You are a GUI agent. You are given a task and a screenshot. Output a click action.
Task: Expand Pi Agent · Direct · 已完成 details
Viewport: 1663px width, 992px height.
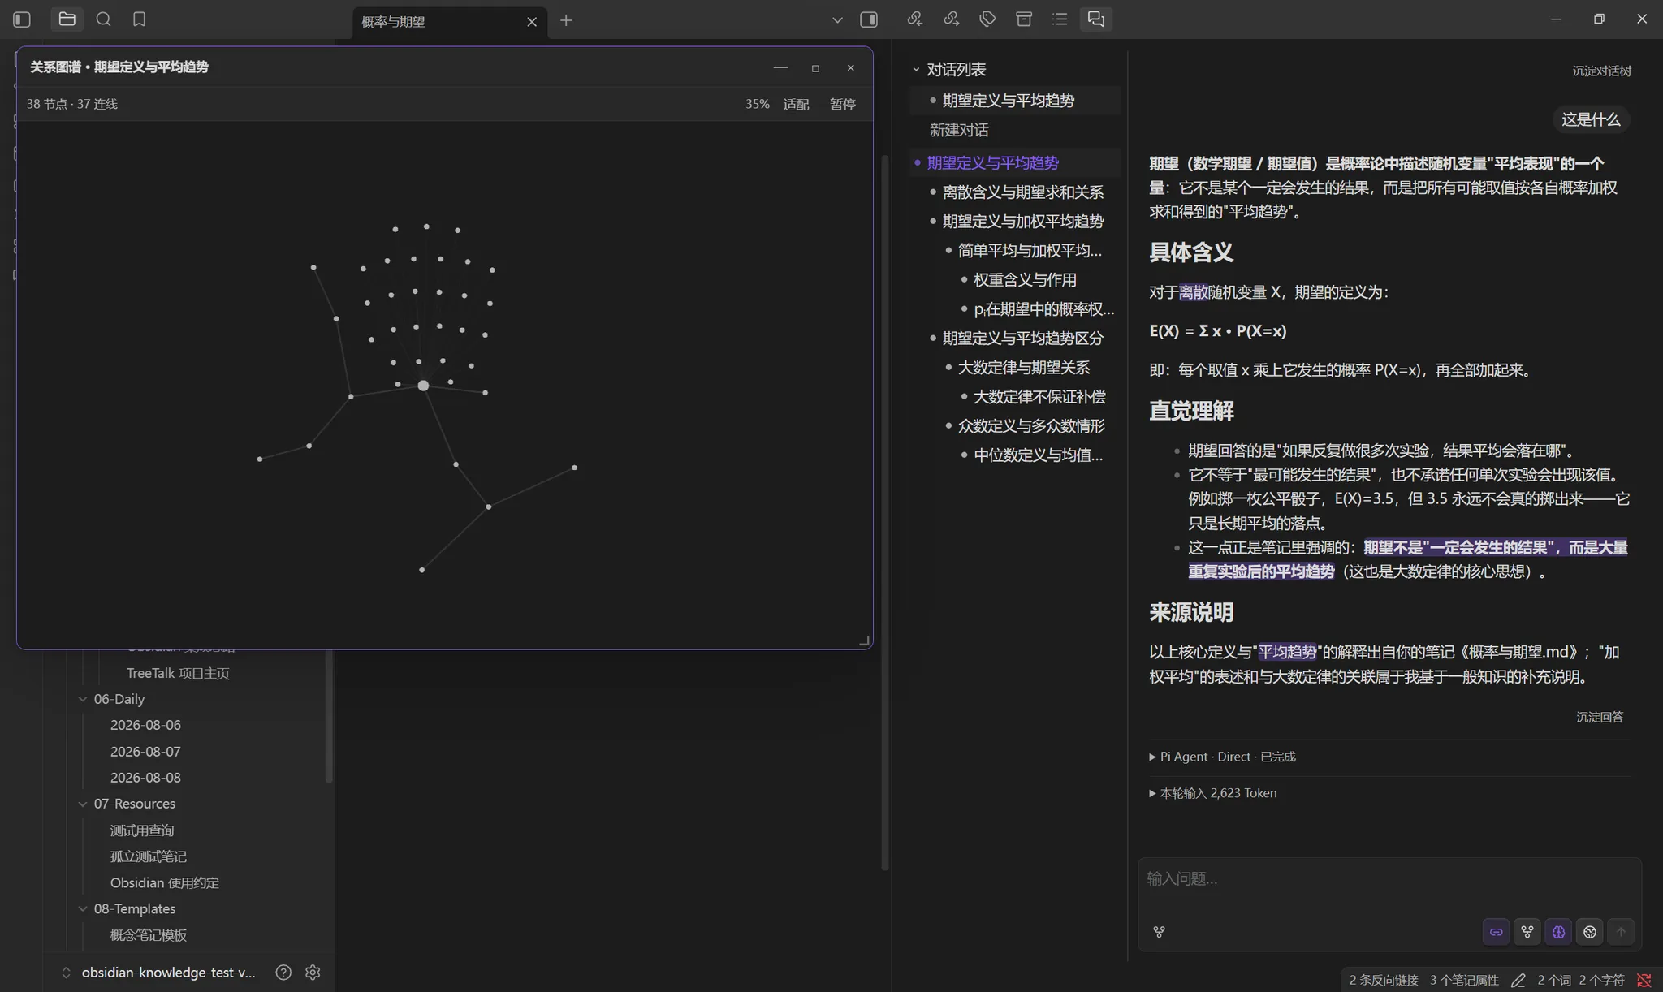point(1222,757)
